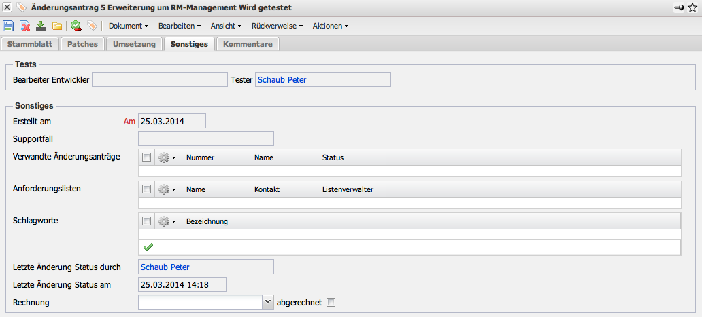This screenshot has height=317, width=702.
Task: Click the green checkmark status icon
Action: click(x=76, y=26)
